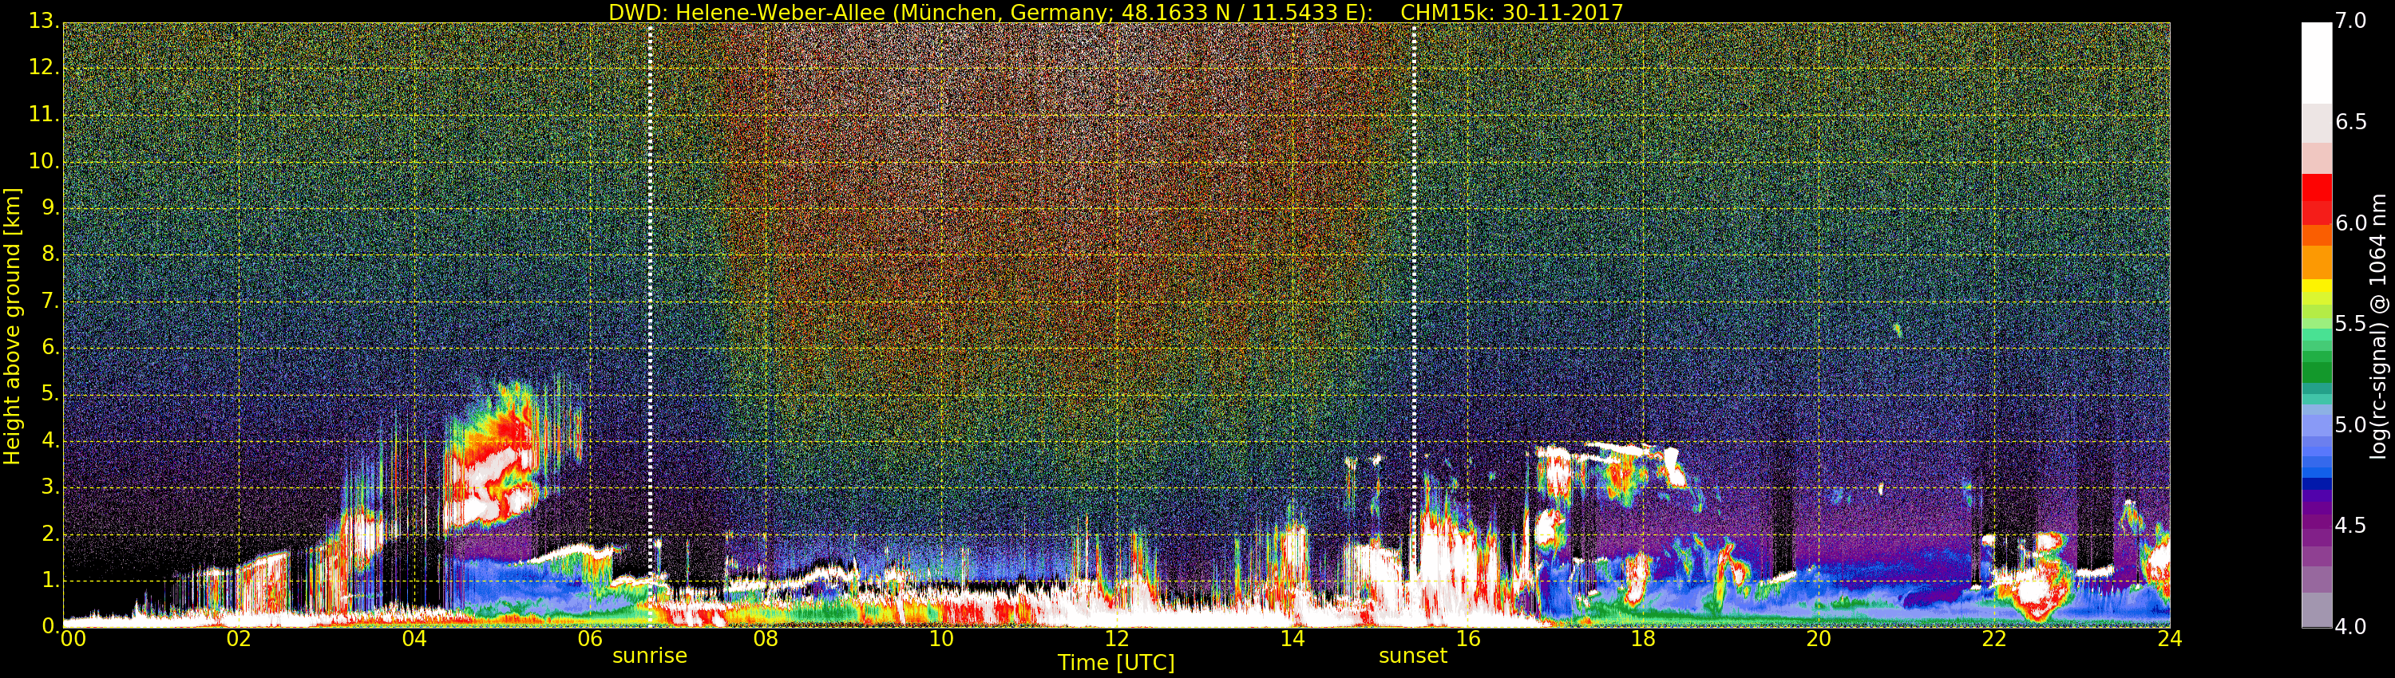Viewport: 2395px width, 678px height.
Task: Click the colorbar tick value '7.0'
Action: tap(2351, 22)
